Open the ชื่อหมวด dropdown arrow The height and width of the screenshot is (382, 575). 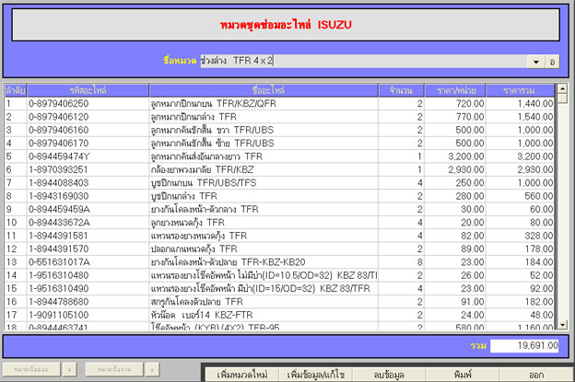(535, 62)
